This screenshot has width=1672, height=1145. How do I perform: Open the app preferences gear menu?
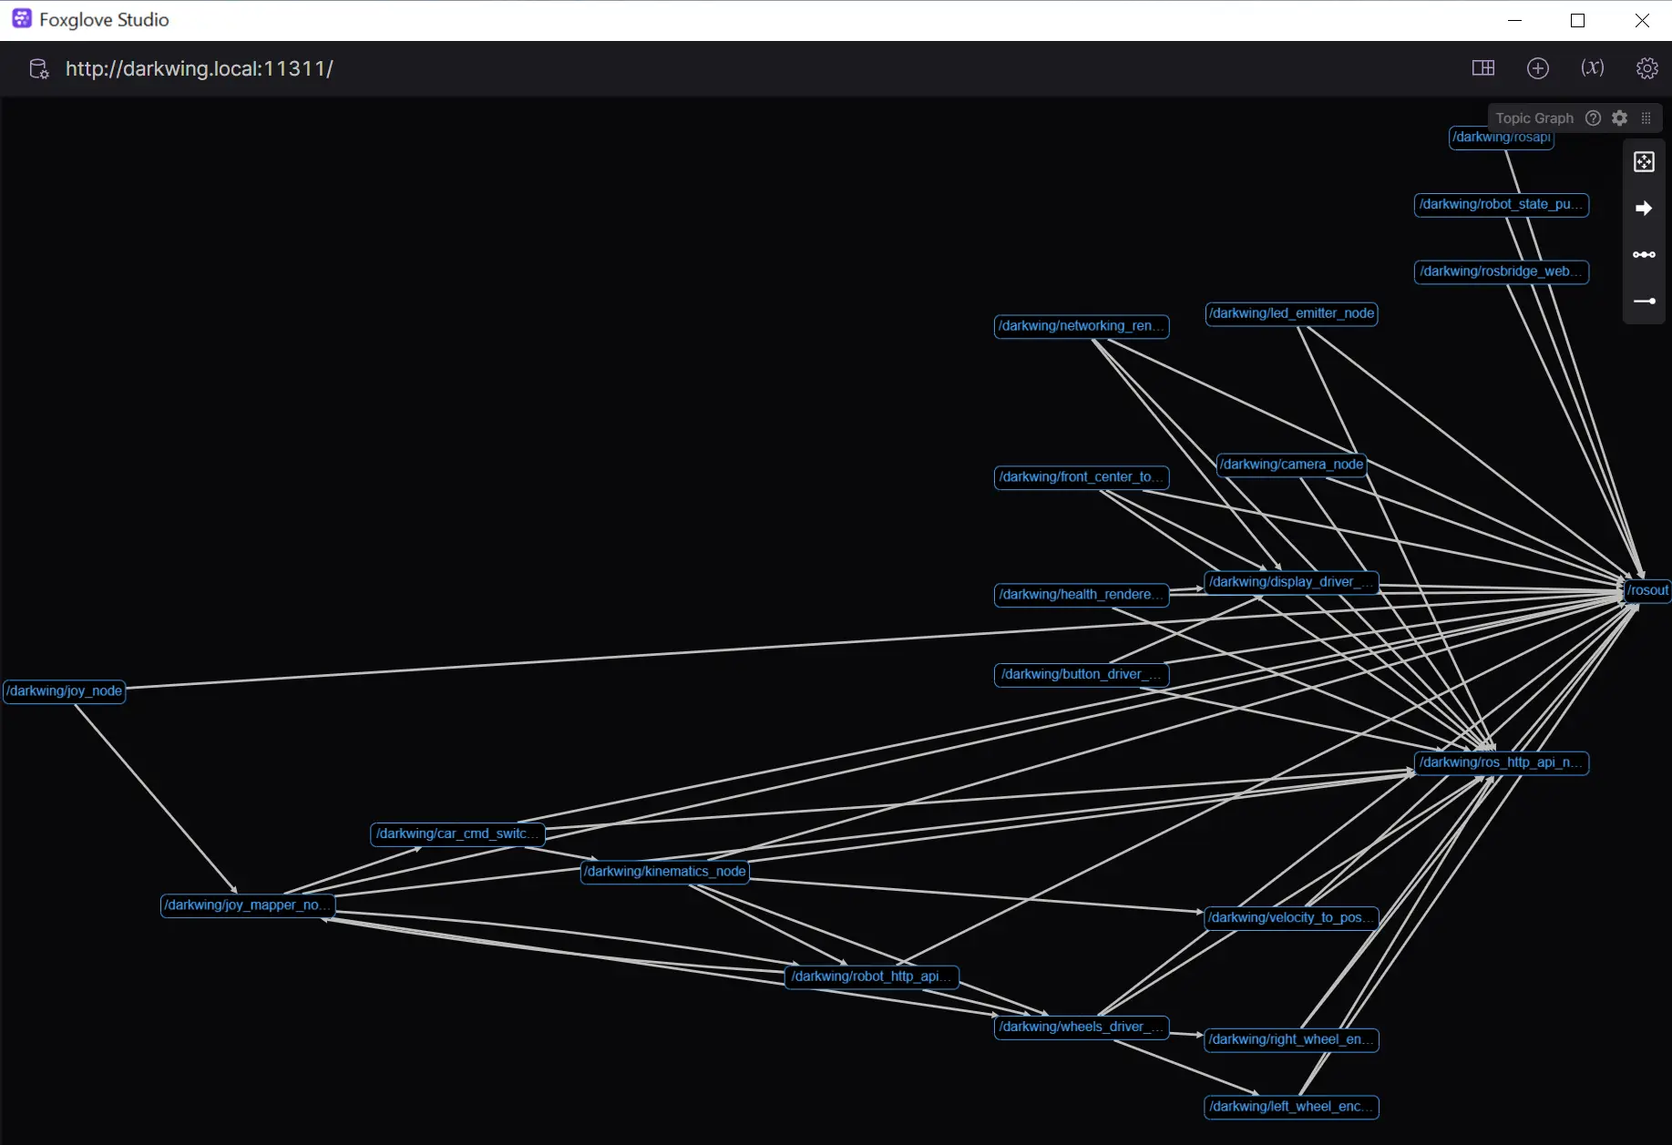pos(1646,68)
